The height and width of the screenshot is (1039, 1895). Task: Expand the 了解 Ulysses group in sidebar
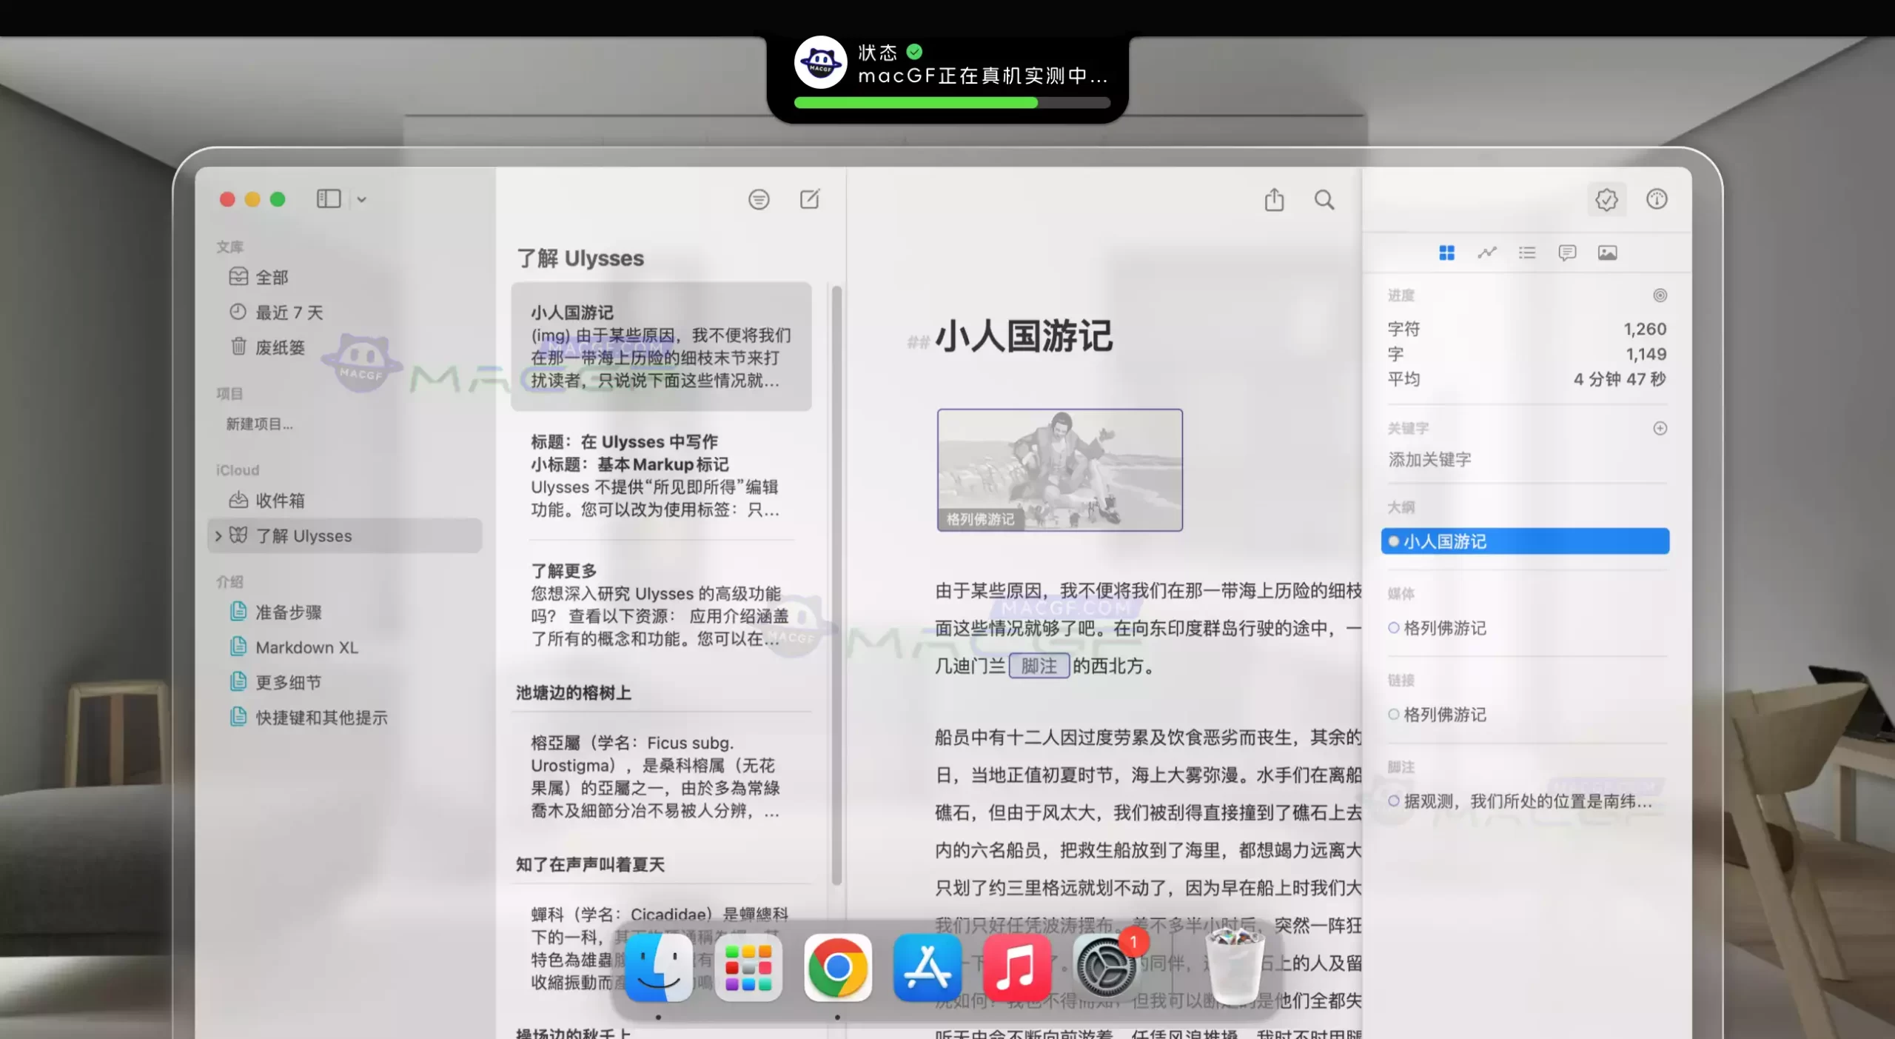[x=218, y=535]
